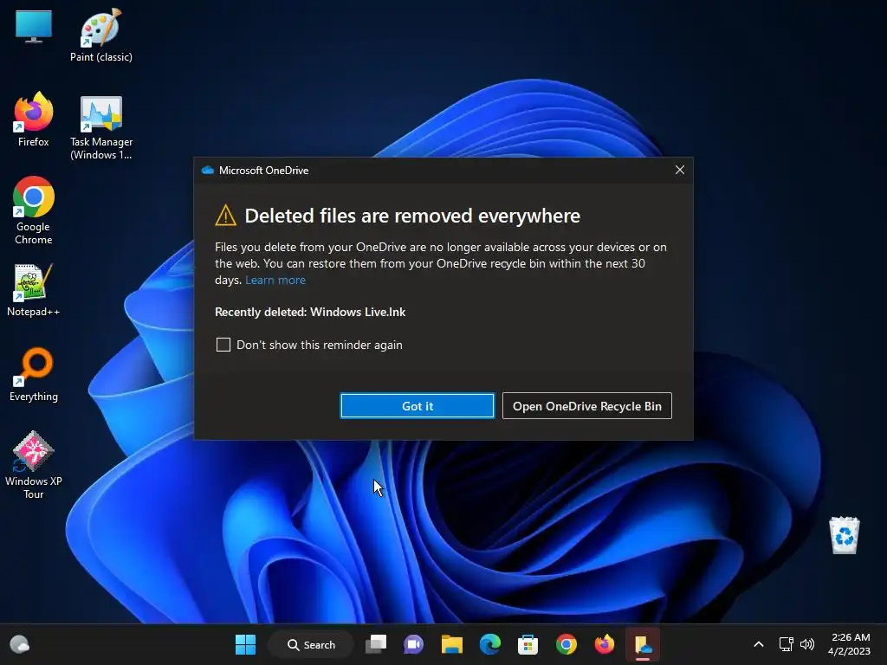
Task: Select the Notepad++ desktop shortcut
Action: [34, 290]
